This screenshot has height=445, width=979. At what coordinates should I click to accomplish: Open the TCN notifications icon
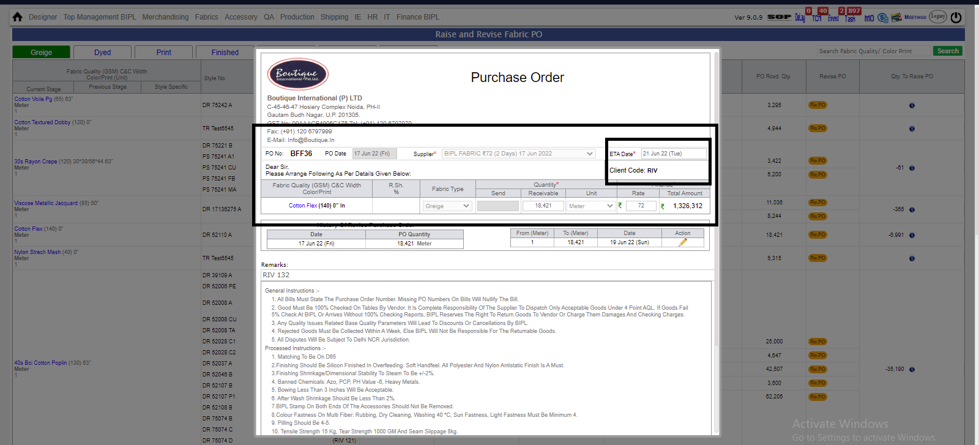click(x=817, y=17)
